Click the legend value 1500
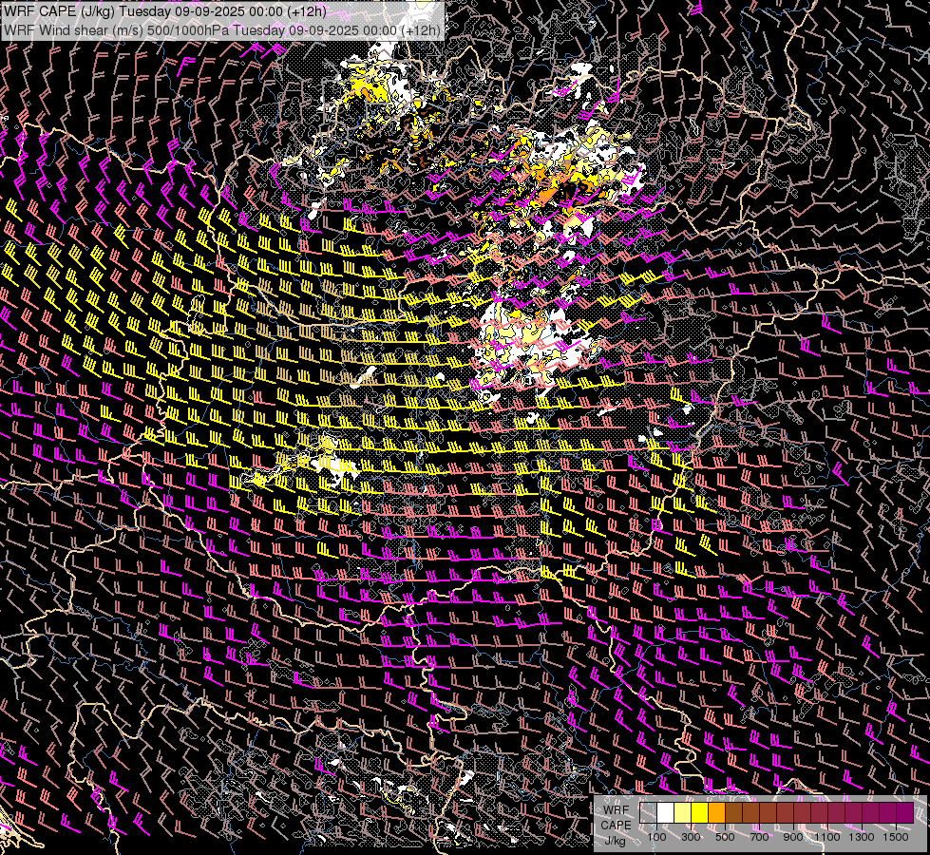Screen dimensions: 930x855 pos(896,837)
